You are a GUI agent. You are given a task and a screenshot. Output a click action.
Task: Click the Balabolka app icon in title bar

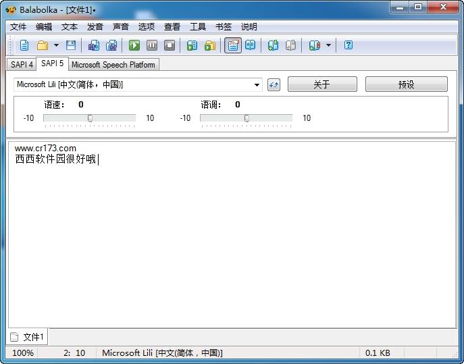click(10, 9)
